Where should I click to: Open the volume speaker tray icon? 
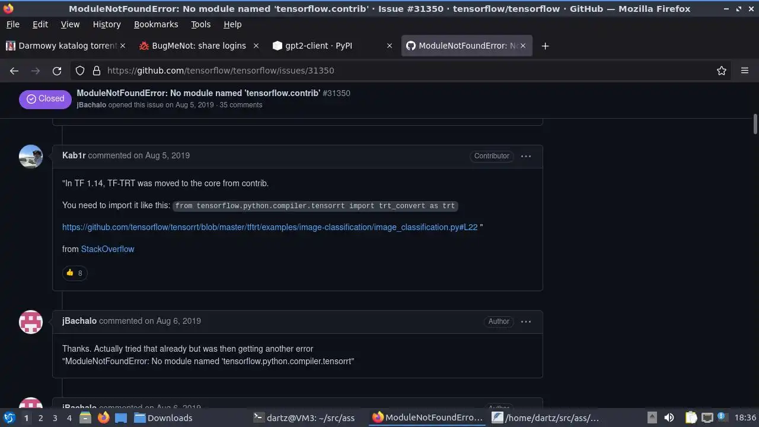669,418
